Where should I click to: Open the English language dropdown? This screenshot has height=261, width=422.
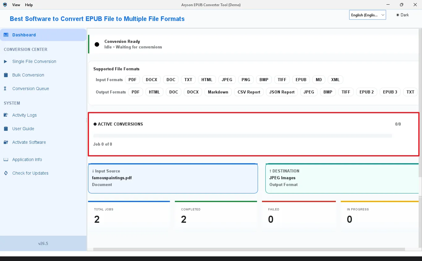pos(367,15)
